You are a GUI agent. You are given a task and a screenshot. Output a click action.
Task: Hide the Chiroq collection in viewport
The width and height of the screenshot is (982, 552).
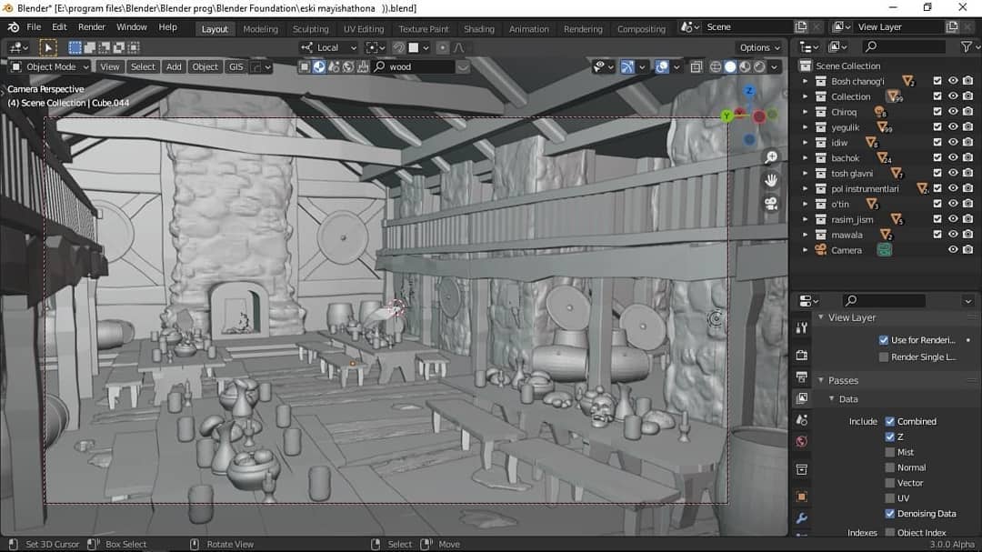point(953,112)
